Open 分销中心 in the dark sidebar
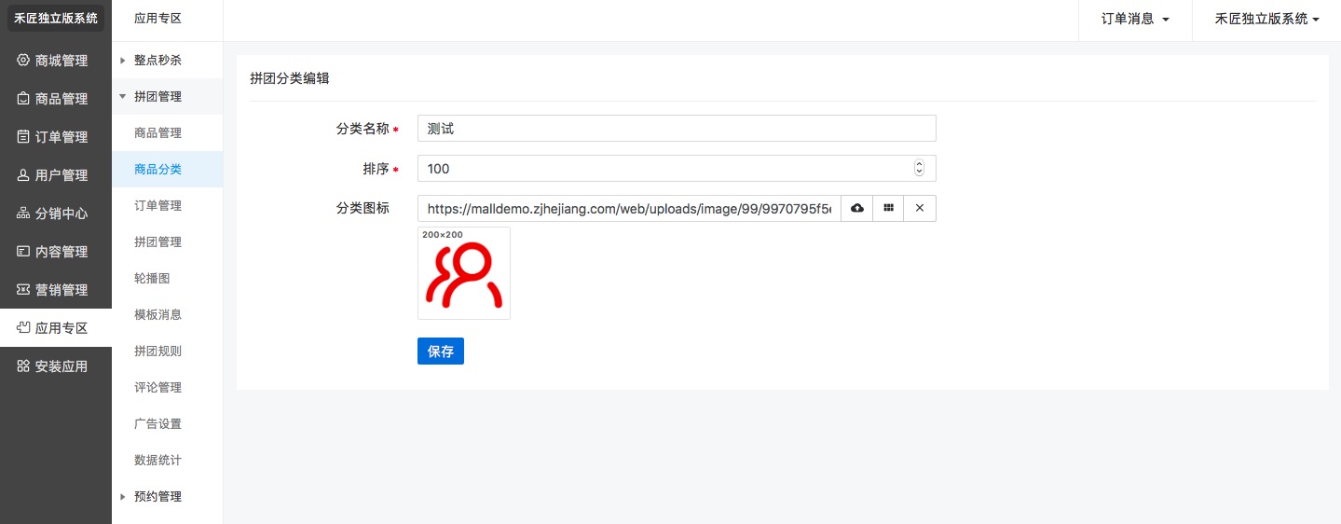This screenshot has height=524, width=1341. pos(56,214)
